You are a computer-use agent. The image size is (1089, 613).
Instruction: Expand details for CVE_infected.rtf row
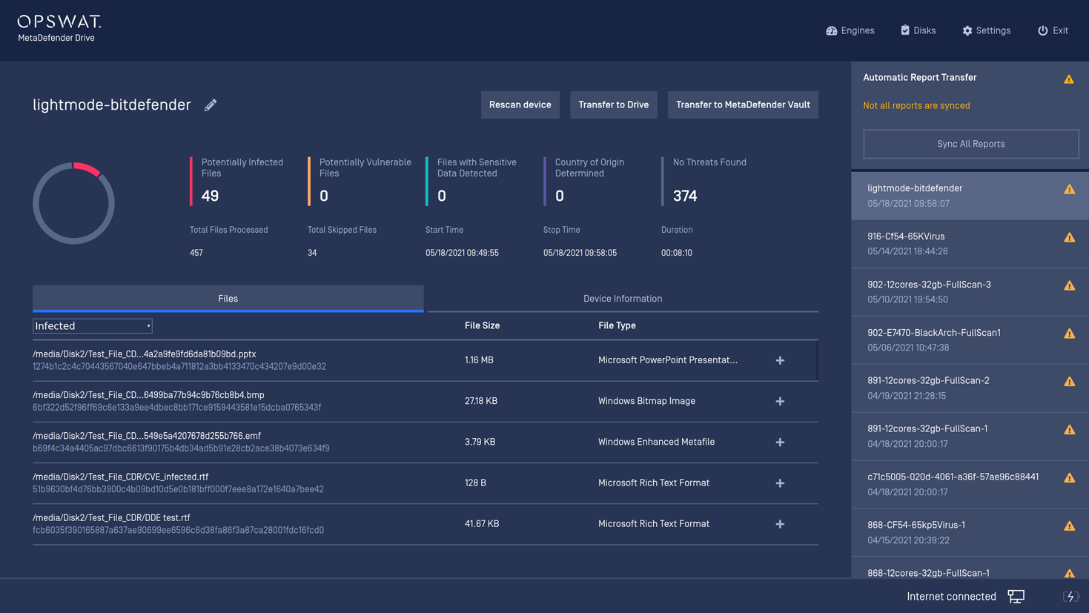pyautogui.click(x=780, y=483)
